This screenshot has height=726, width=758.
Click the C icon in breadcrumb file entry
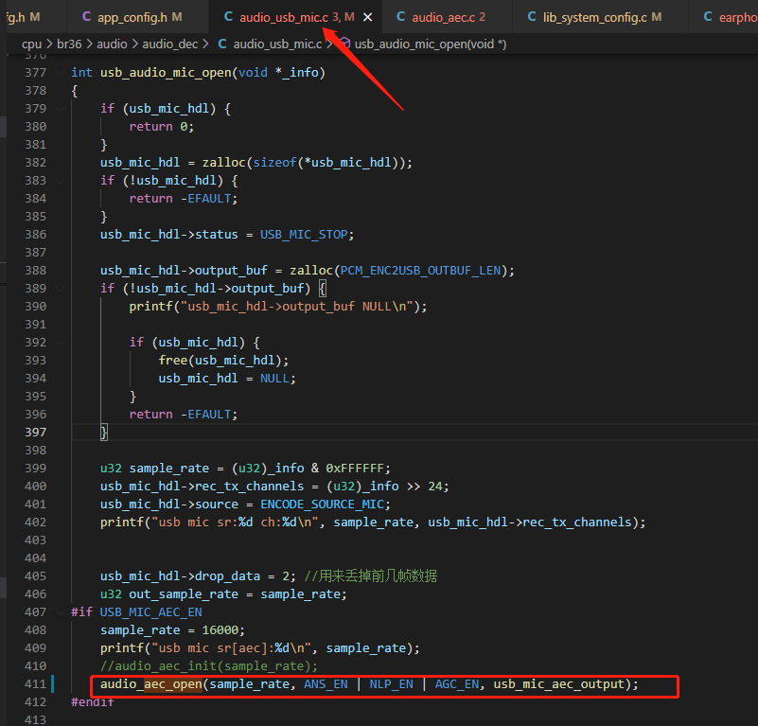click(222, 44)
